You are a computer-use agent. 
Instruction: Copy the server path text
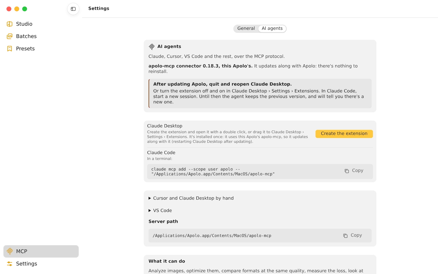352,235
